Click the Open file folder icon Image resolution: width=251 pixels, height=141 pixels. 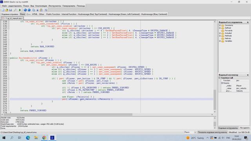7,10
